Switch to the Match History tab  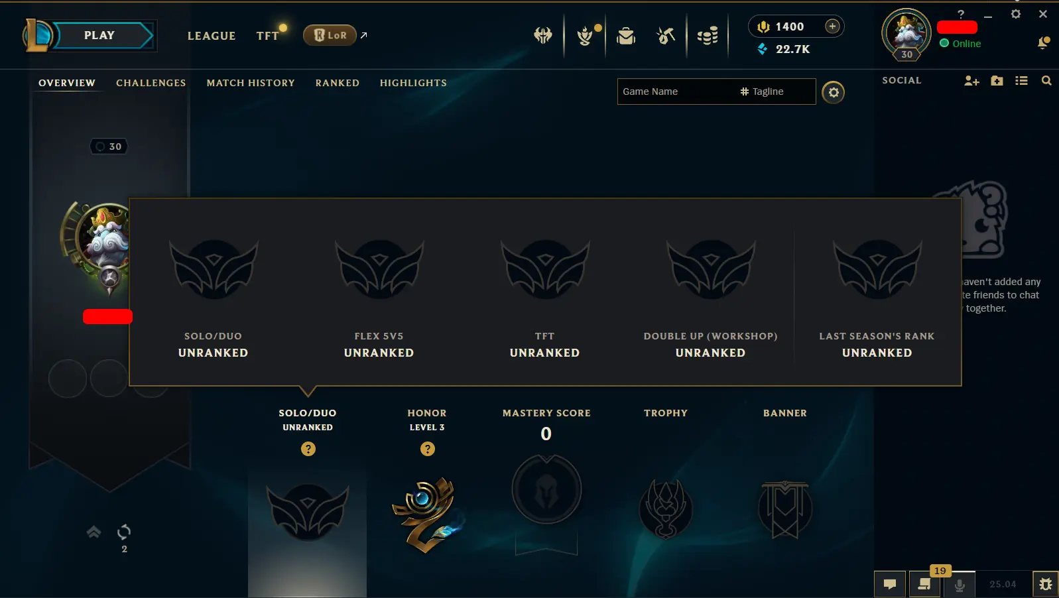tap(251, 83)
